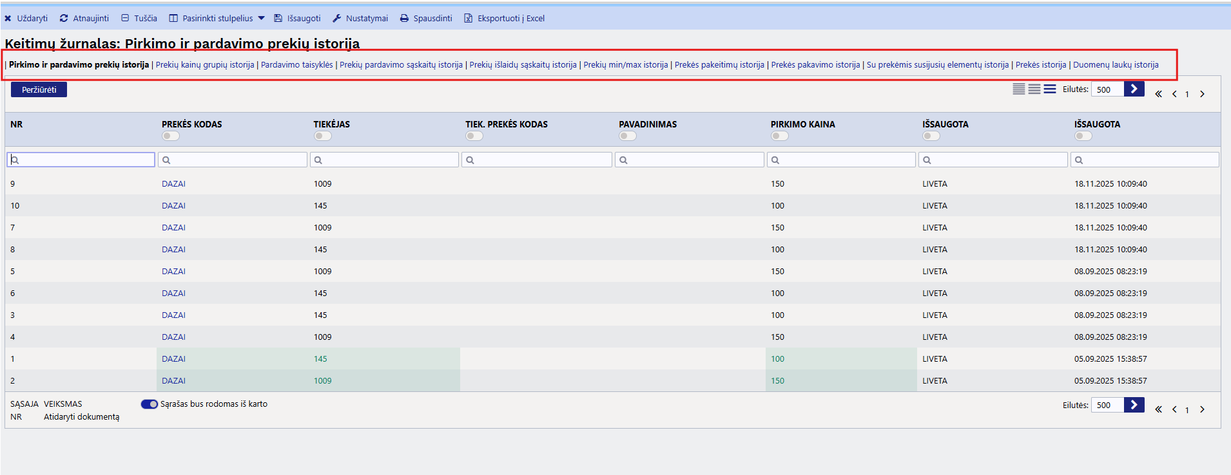Viewport: 1231px width, 475px height.
Task: Select the densest row spacing icon
Action: (1018, 89)
